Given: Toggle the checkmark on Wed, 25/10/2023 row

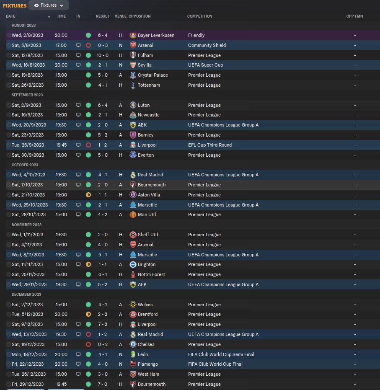Looking at the screenshot, I should [8, 205].
